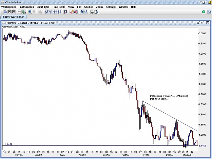This screenshot has height=159, width=212.
Task: Click the dotted grid levels icon
Action: (x=86, y=12)
